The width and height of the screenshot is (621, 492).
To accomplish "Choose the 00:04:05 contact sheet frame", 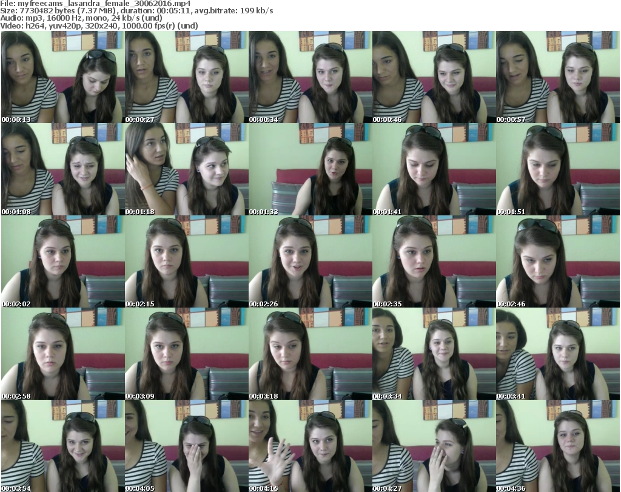I will coord(187,446).
